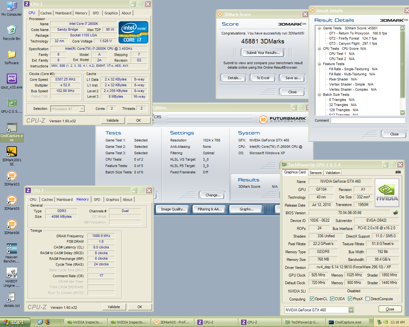The height and width of the screenshot is (327, 409).
Task: Switch to CmdCapture.exe taskbar button
Action: pos(348,322)
